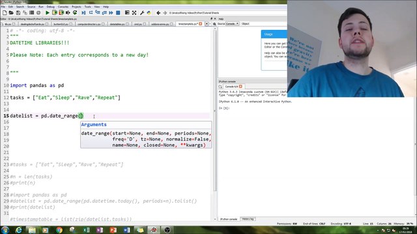Image resolution: width=417 pixels, height=234 pixels.
Task: Maximize the current pane
Action: (x=127, y=13)
